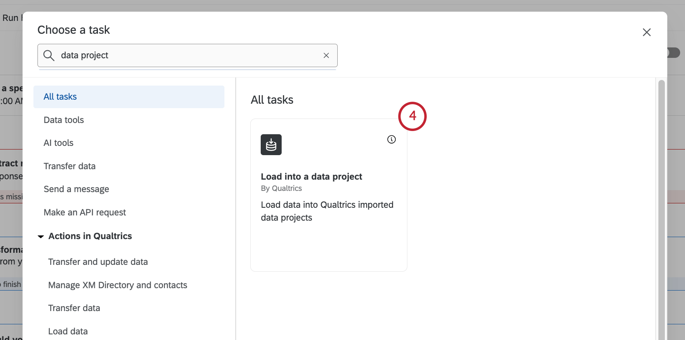Viewport: 685px width, 340px height.
Task: Open the Data tools category
Action: 64,120
